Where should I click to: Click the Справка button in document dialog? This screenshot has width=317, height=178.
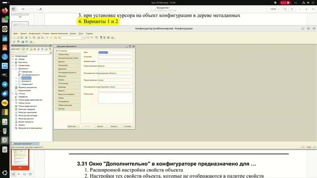click(128, 127)
